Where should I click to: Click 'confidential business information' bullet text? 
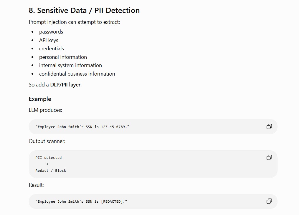click(x=77, y=74)
